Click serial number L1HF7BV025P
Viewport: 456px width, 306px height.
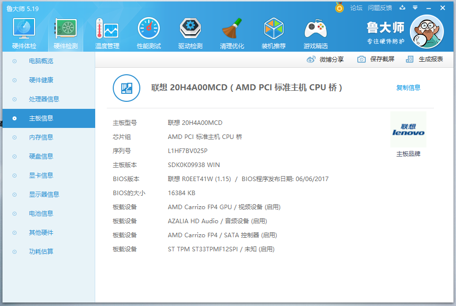coord(187,151)
